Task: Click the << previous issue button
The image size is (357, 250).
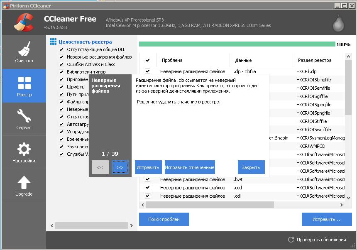Action: (100, 167)
